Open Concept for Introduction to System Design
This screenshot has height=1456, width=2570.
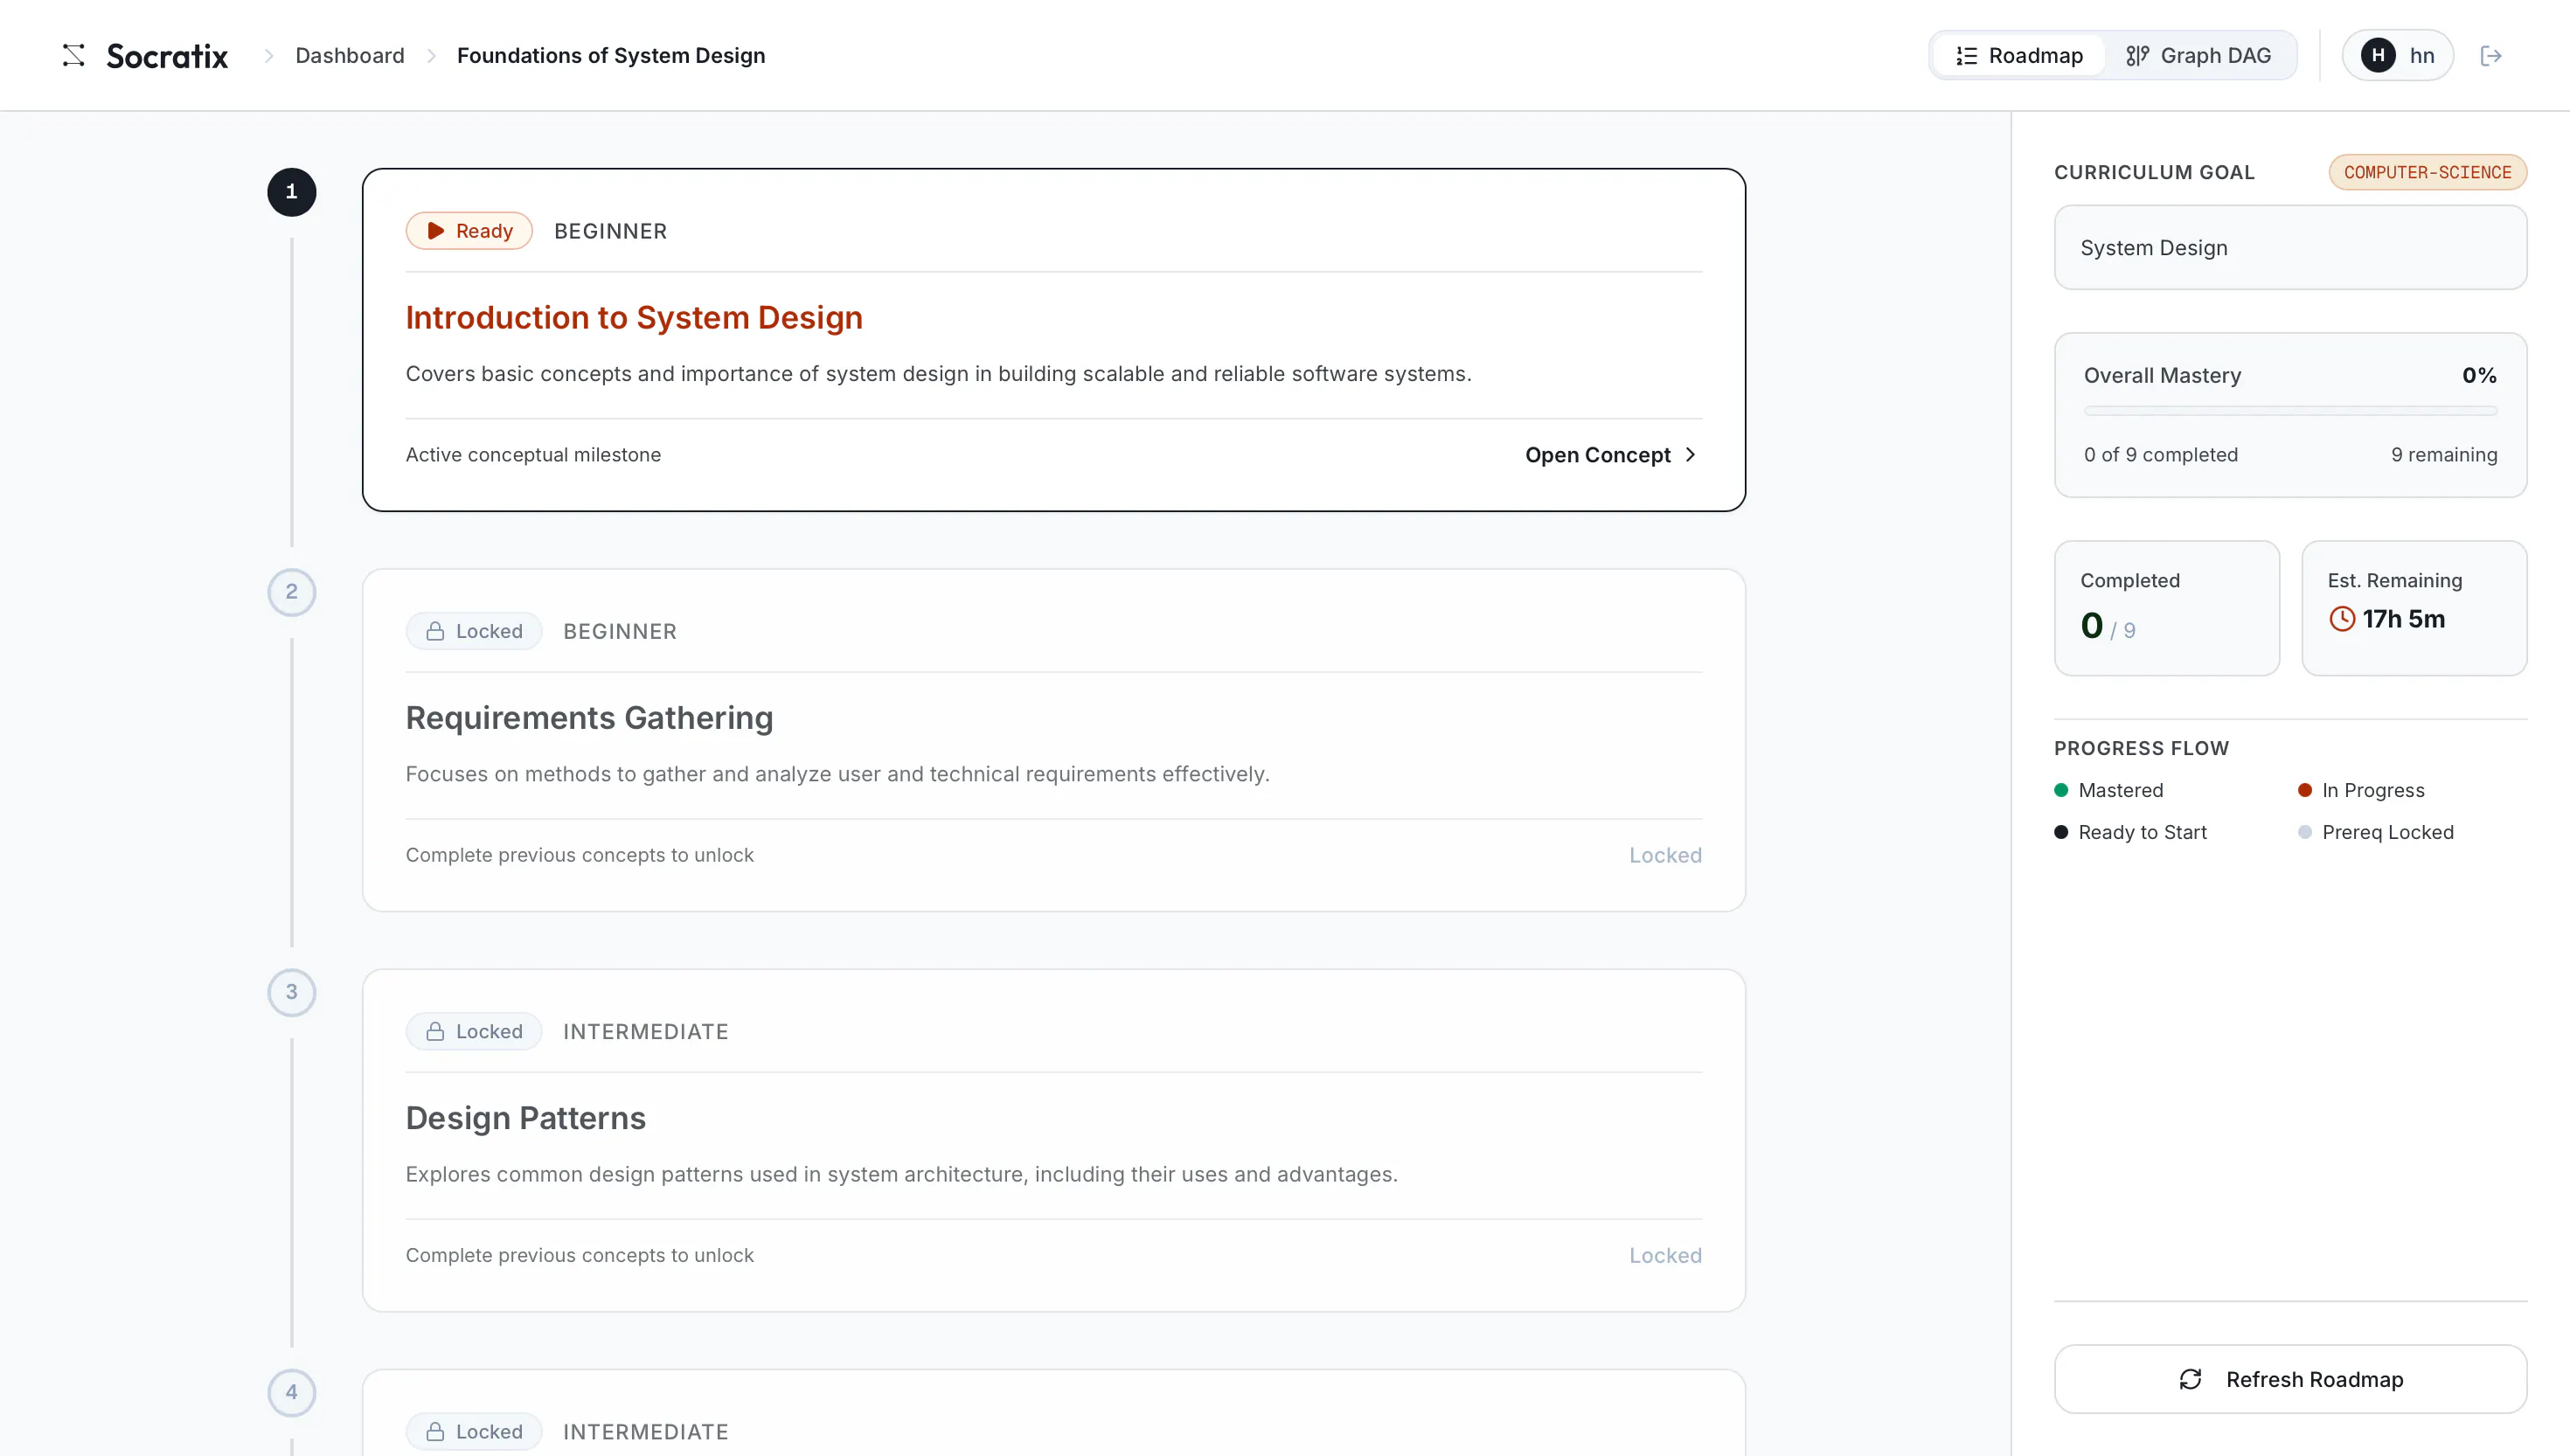[x=1611, y=455]
